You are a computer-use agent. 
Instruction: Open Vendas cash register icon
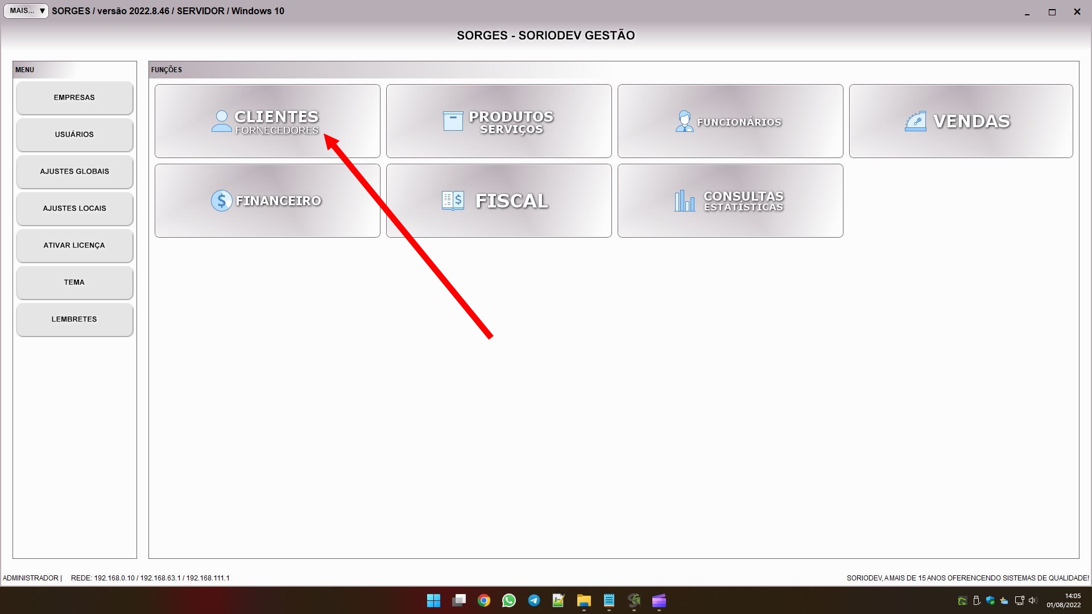pyautogui.click(x=916, y=121)
